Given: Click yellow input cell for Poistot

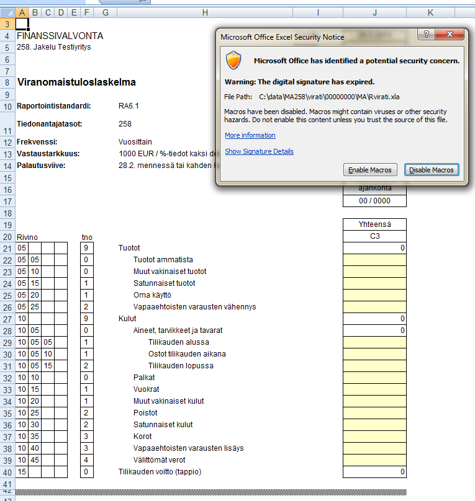Looking at the screenshot, I should tap(374, 414).
